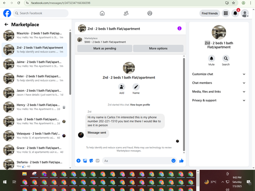This screenshot has height=191, width=255.
Task: Click the 37°C weather widget
Action: click(210, 182)
